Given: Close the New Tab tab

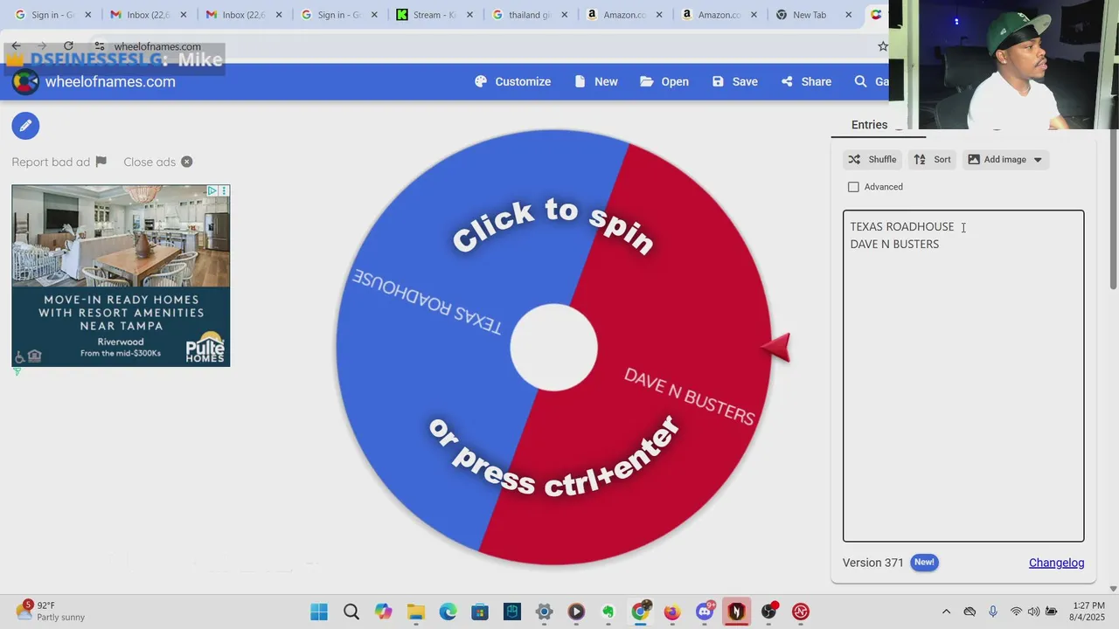Looking at the screenshot, I should (849, 15).
